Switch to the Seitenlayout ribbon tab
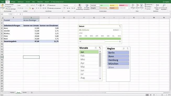 pyautogui.click(x=20, y=2)
